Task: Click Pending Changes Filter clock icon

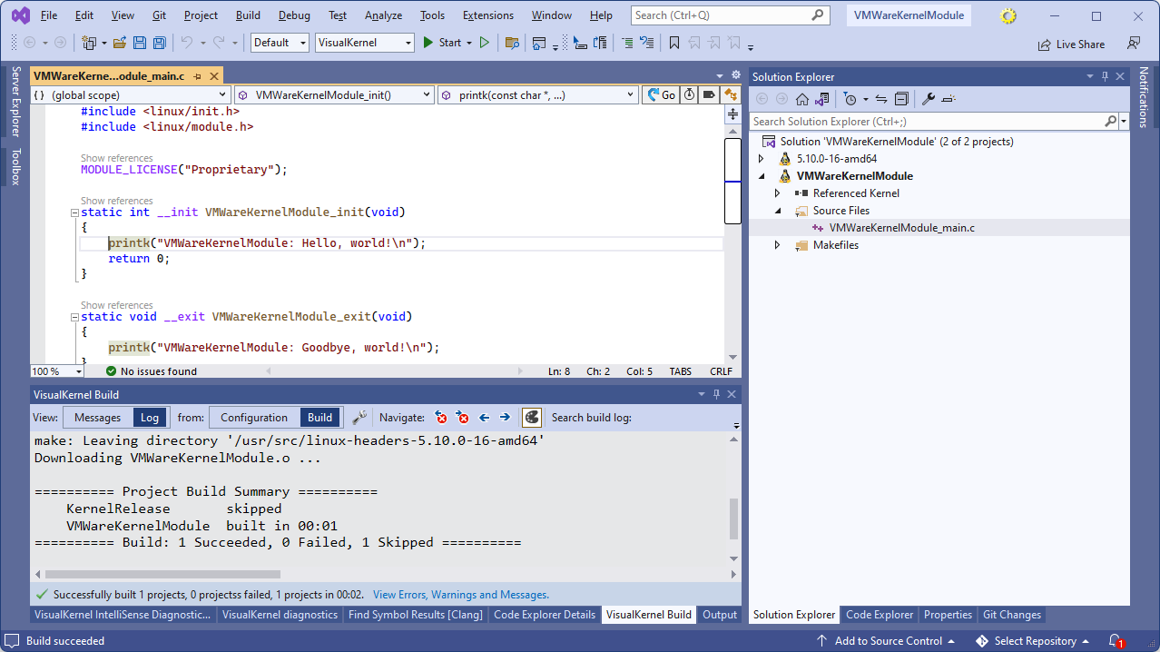Action: (x=850, y=99)
